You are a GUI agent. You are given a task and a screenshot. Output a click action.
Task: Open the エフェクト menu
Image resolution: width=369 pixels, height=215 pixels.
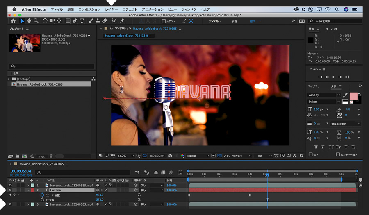pos(130,9)
